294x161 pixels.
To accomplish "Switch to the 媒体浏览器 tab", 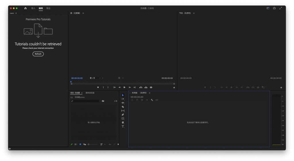I will (90, 93).
